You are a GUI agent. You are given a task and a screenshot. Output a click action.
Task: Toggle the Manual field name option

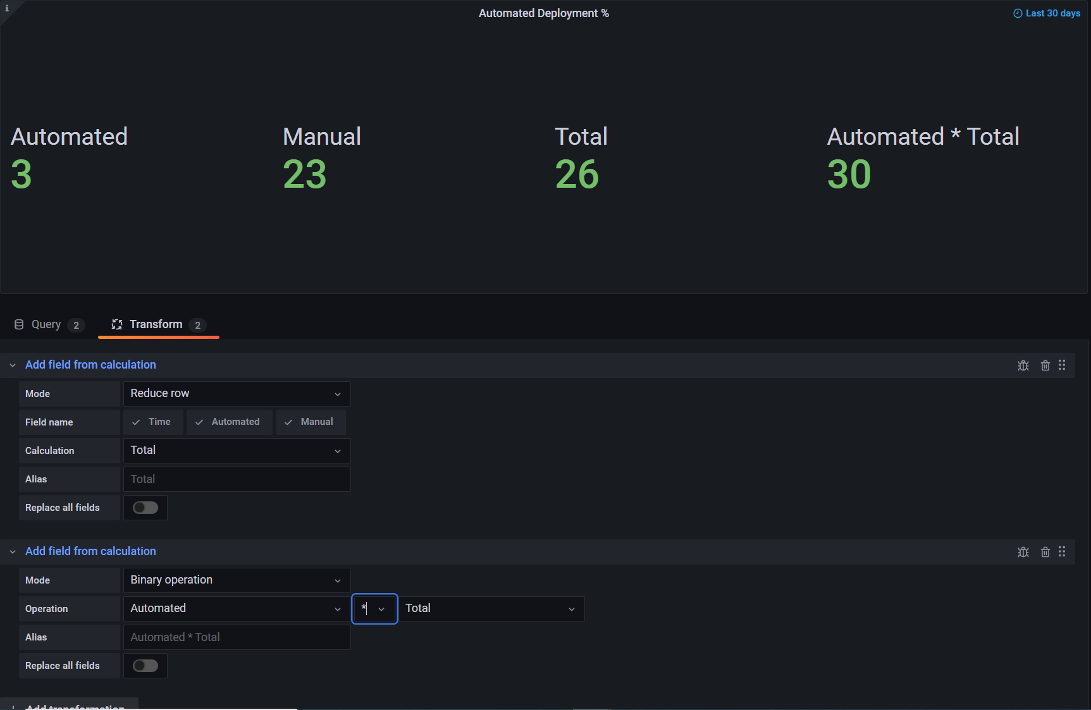[310, 422]
